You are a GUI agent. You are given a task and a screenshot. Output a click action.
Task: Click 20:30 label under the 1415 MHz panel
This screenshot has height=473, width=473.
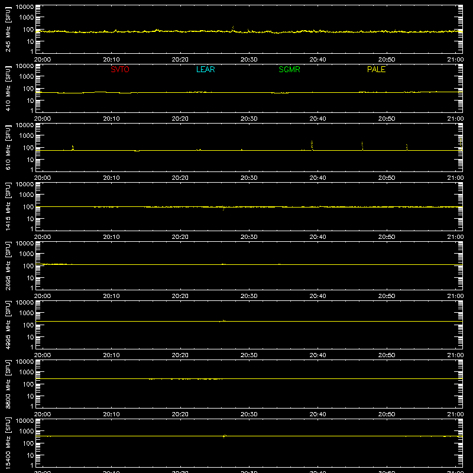[x=249, y=237]
